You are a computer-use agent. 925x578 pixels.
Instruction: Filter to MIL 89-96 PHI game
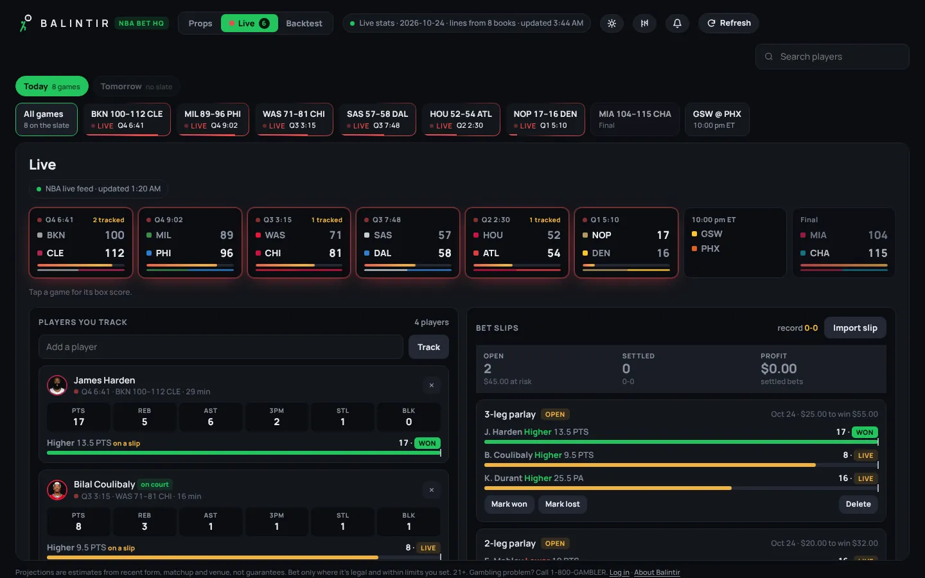213,119
